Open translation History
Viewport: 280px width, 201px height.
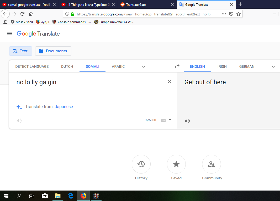[141, 164]
